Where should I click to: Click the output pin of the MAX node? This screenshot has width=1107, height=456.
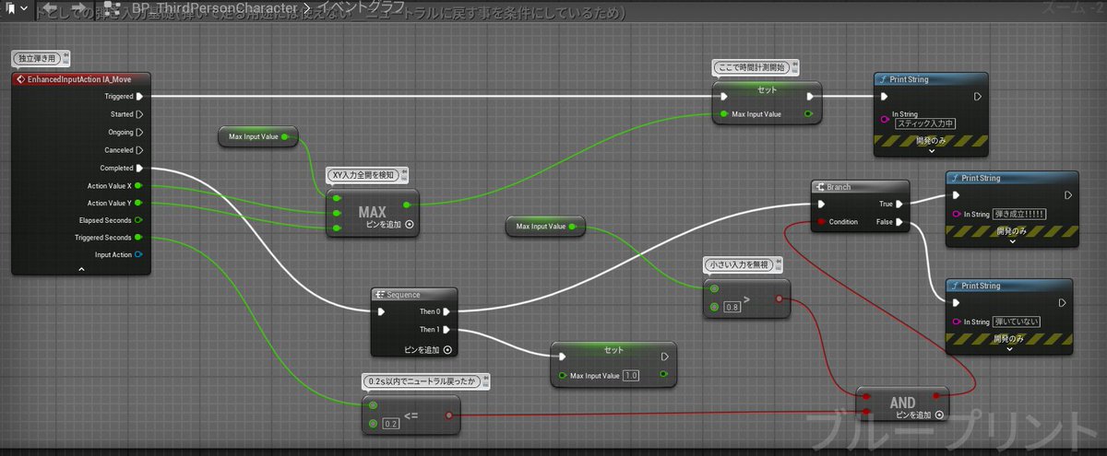point(405,204)
